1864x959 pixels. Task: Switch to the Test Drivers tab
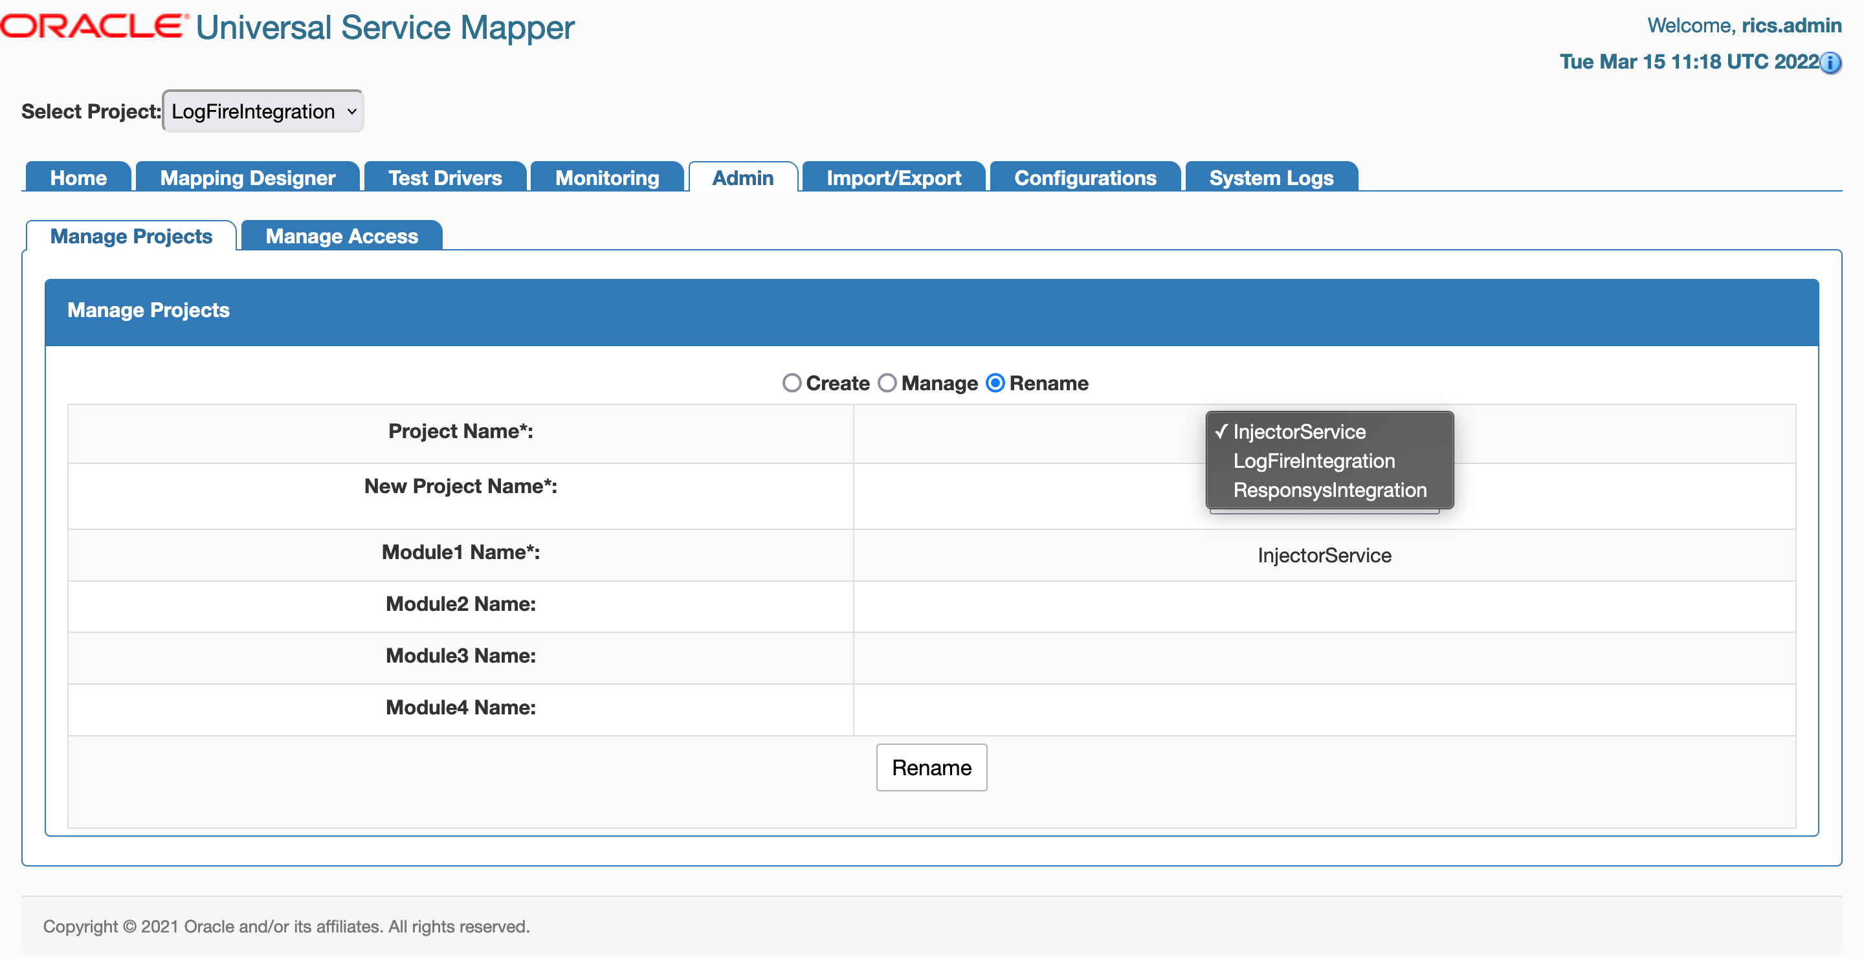pyautogui.click(x=445, y=178)
